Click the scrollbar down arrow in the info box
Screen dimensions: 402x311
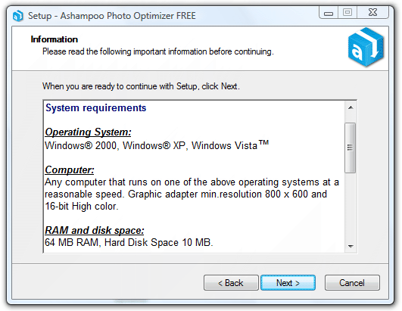tap(351, 246)
